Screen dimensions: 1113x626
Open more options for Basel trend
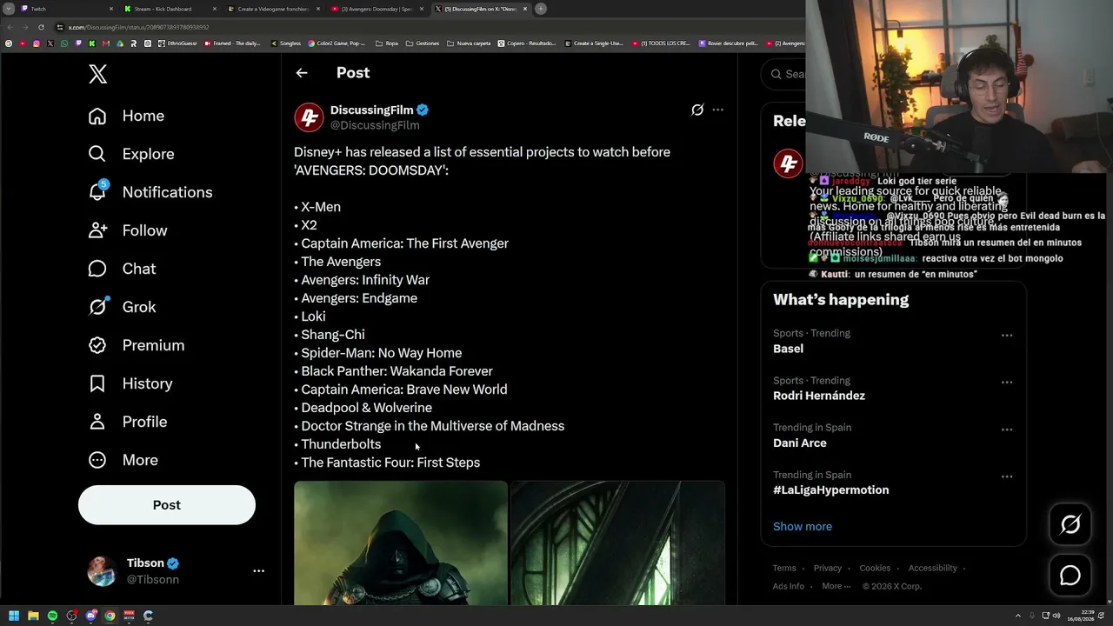(x=1007, y=335)
